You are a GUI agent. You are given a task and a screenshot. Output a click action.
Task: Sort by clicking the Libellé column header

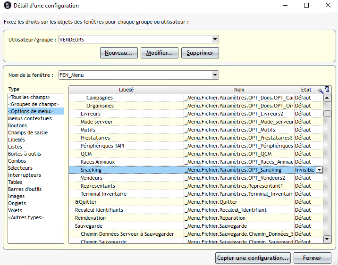[x=126, y=89]
